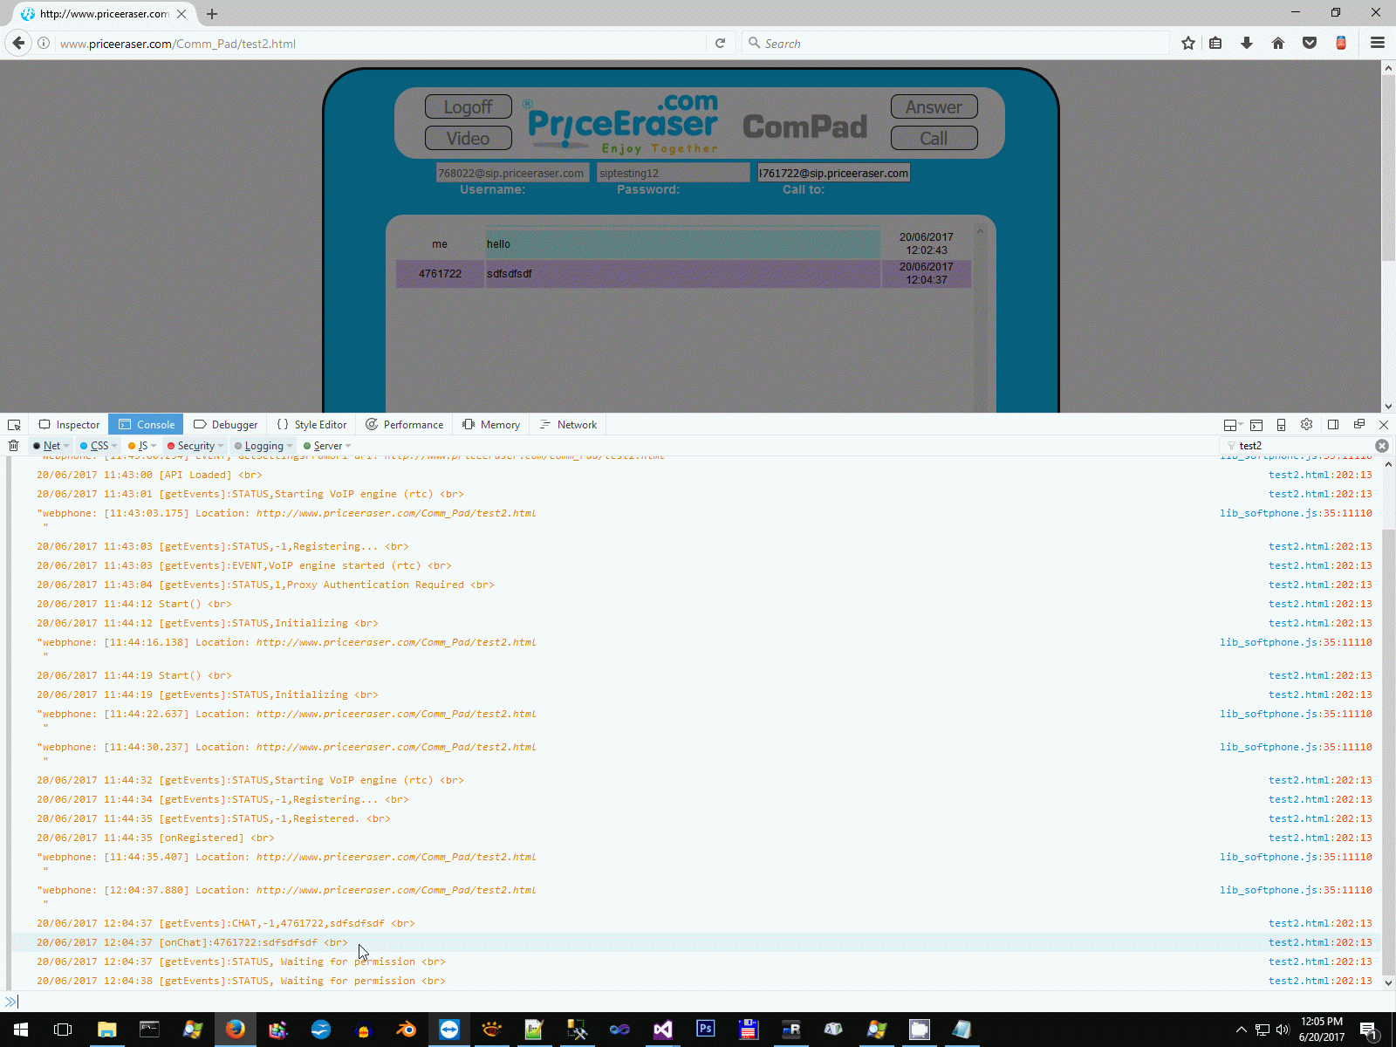Click the Logoff button on ComPad

click(468, 106)
